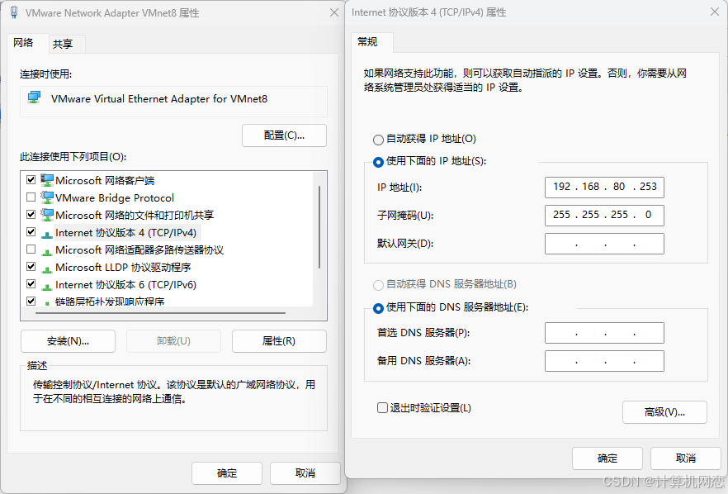Click the 安装(N)... button
The width and height of the screenshot is (728, 494).
click(x=69, y=341)
